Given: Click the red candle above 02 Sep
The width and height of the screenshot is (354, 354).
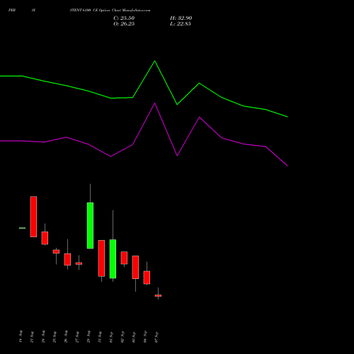Looking at the screenshot, I should 124,258.
